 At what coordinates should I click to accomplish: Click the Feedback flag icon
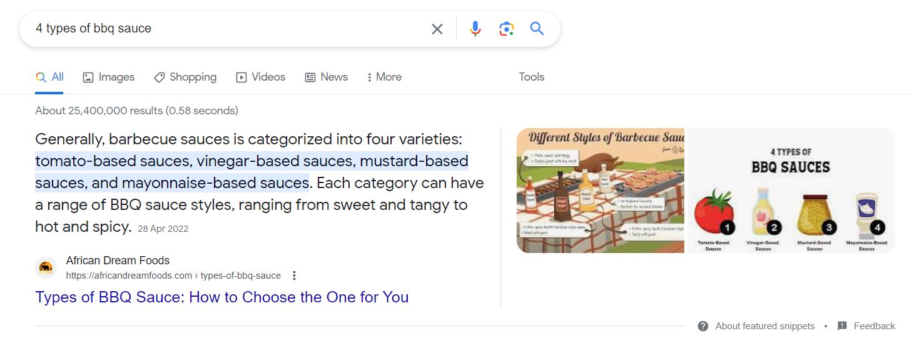coord(842,326)
